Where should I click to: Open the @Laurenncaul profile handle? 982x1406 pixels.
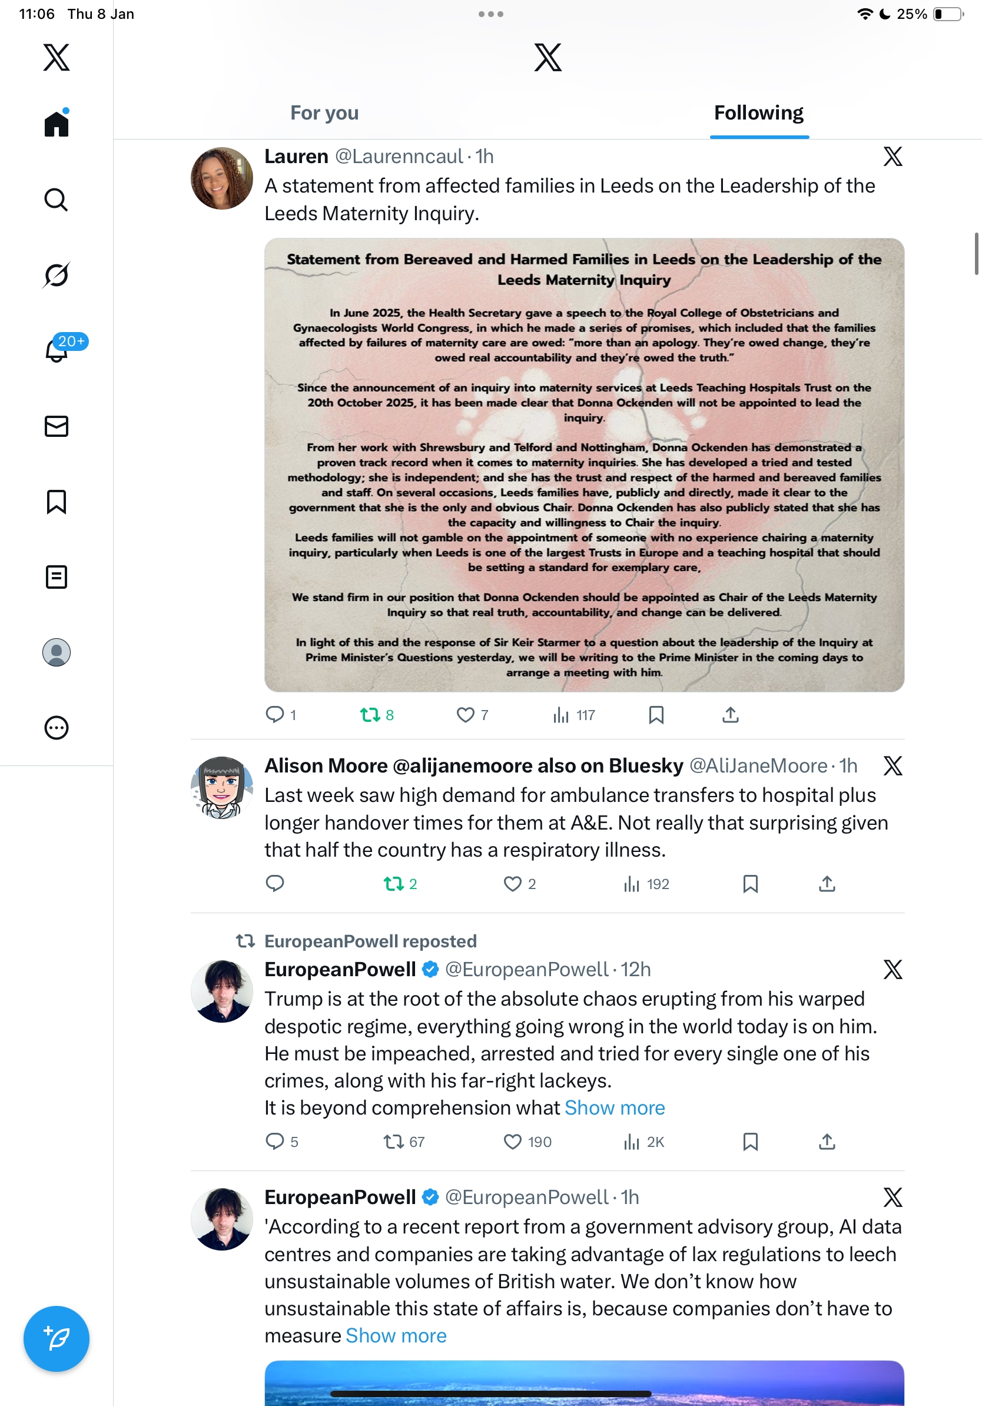click(x=399, y=156)
